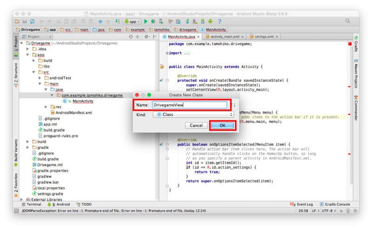Image resolution: width=372 pixels, height=229 pixels.
Task: Open the Gradle side panel
Action: pos(356,44)
